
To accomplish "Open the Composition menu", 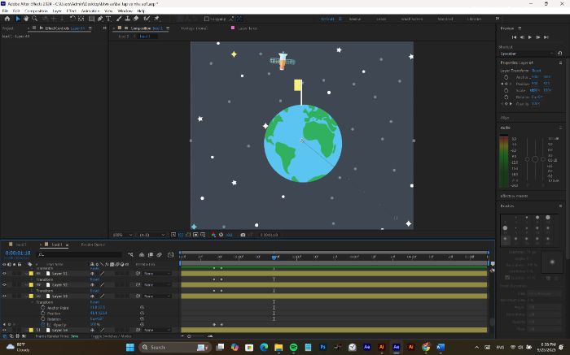I will (x=36, y=11).
